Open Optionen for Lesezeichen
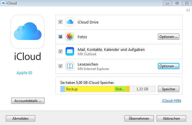 click(168, 66)
